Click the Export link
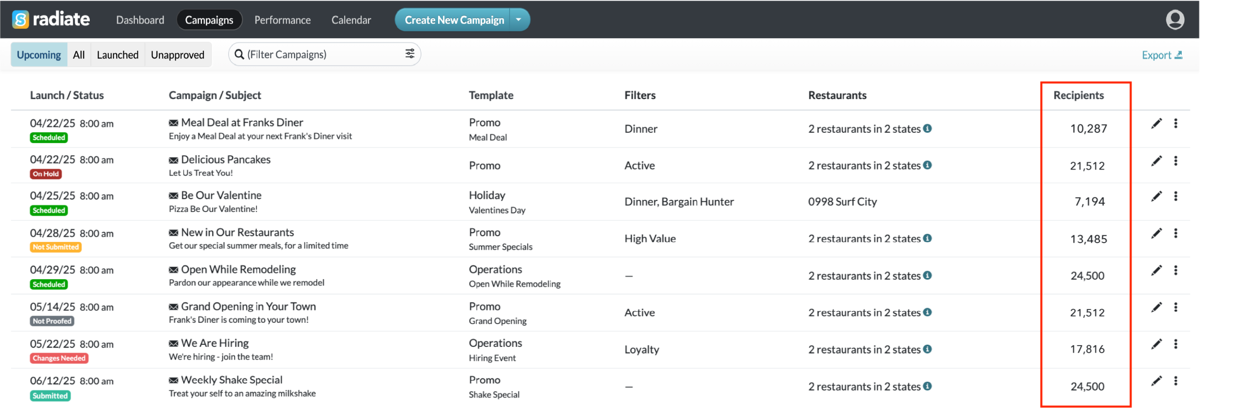 coord(1162,55)
